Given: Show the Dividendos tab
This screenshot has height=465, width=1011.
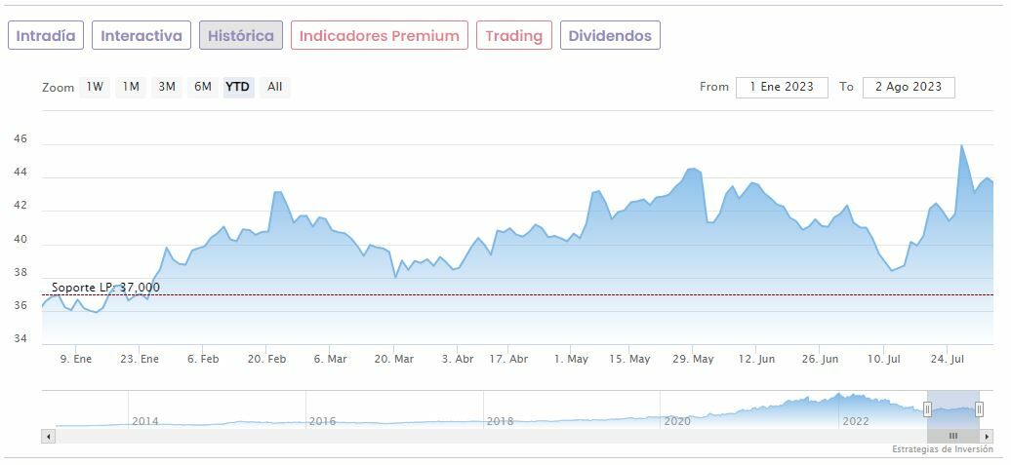Looking at the screenshot, I should tap(610, 36).
